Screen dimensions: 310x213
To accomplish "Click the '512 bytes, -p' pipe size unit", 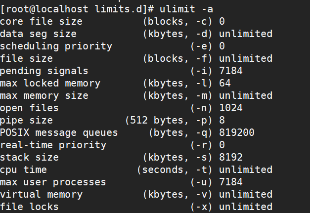I will tap(169, 121).
